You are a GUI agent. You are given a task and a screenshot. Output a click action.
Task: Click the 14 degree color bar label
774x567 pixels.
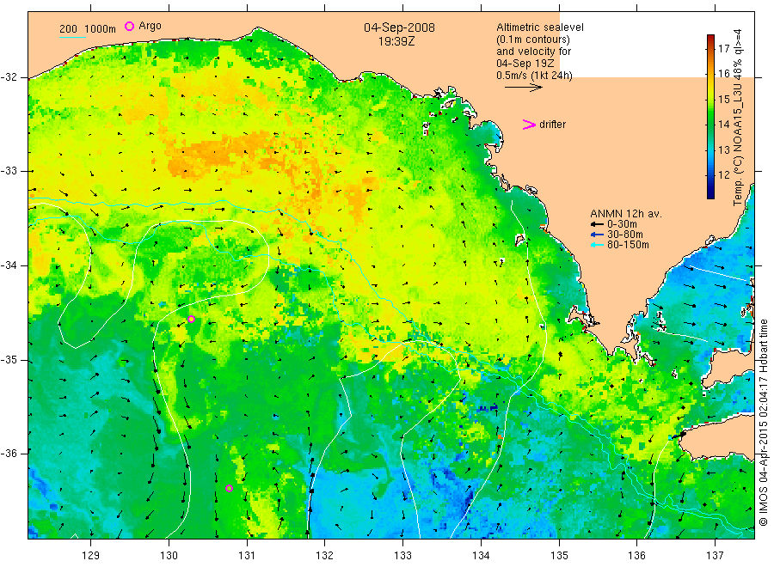coord(723,125)
